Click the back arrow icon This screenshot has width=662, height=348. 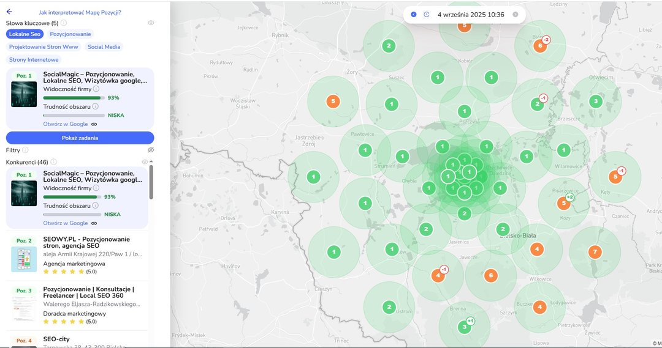[9, 12]
